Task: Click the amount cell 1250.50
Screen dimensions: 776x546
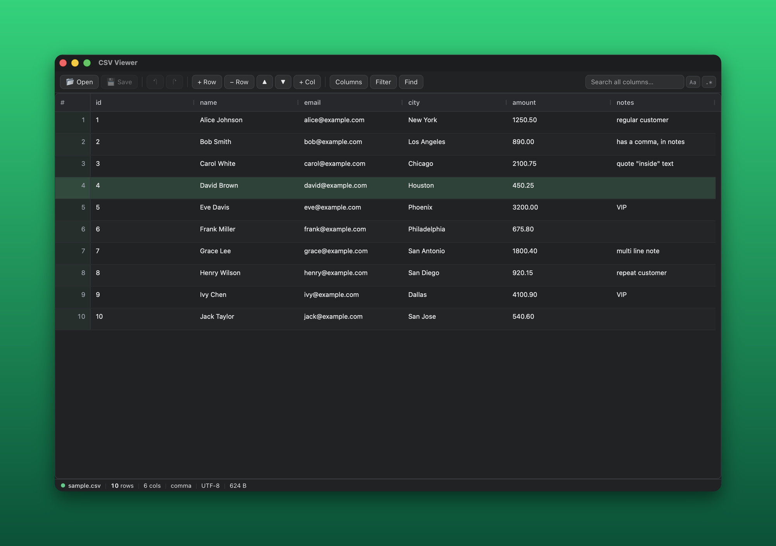Action: point(559,122)
